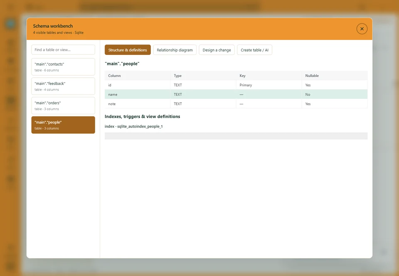Click the Indexes, triggers & view definitions heading
This screenshot has height=276, width=399.
[142, 116]
